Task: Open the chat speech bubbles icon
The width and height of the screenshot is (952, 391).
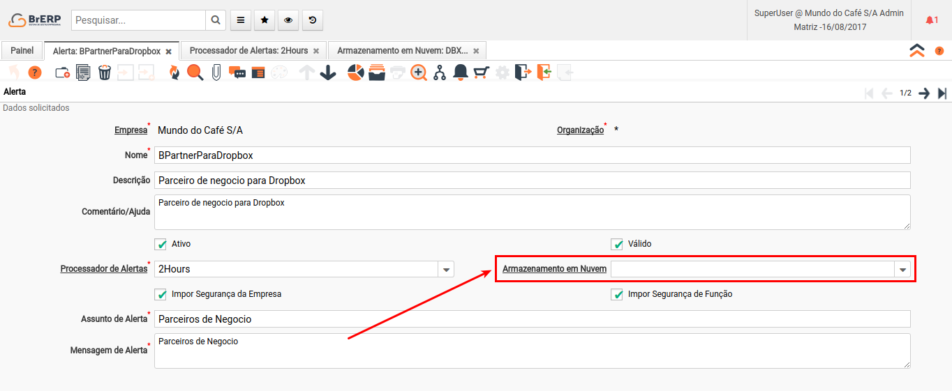Action: coord(237,72)
